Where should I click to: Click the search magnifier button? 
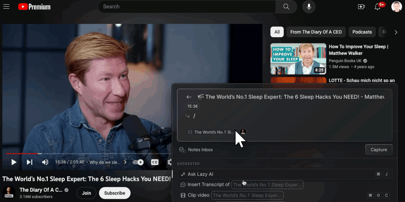click(x=286, y=7)
